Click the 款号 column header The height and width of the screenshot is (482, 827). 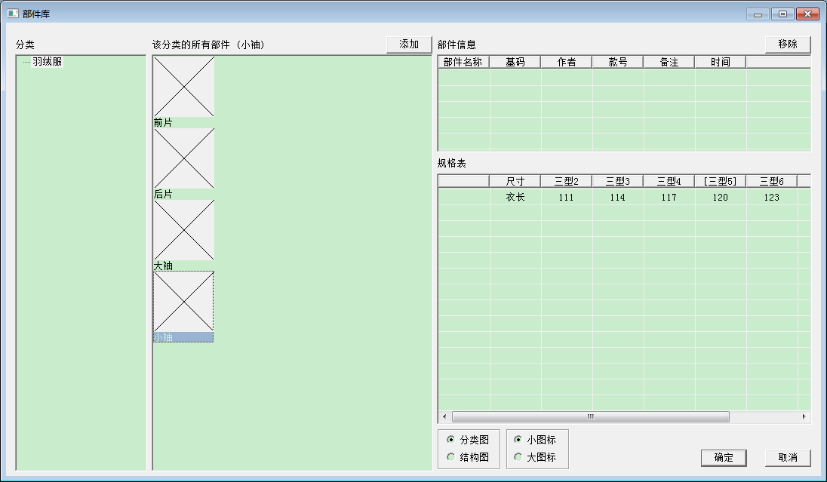click(618, 61)
